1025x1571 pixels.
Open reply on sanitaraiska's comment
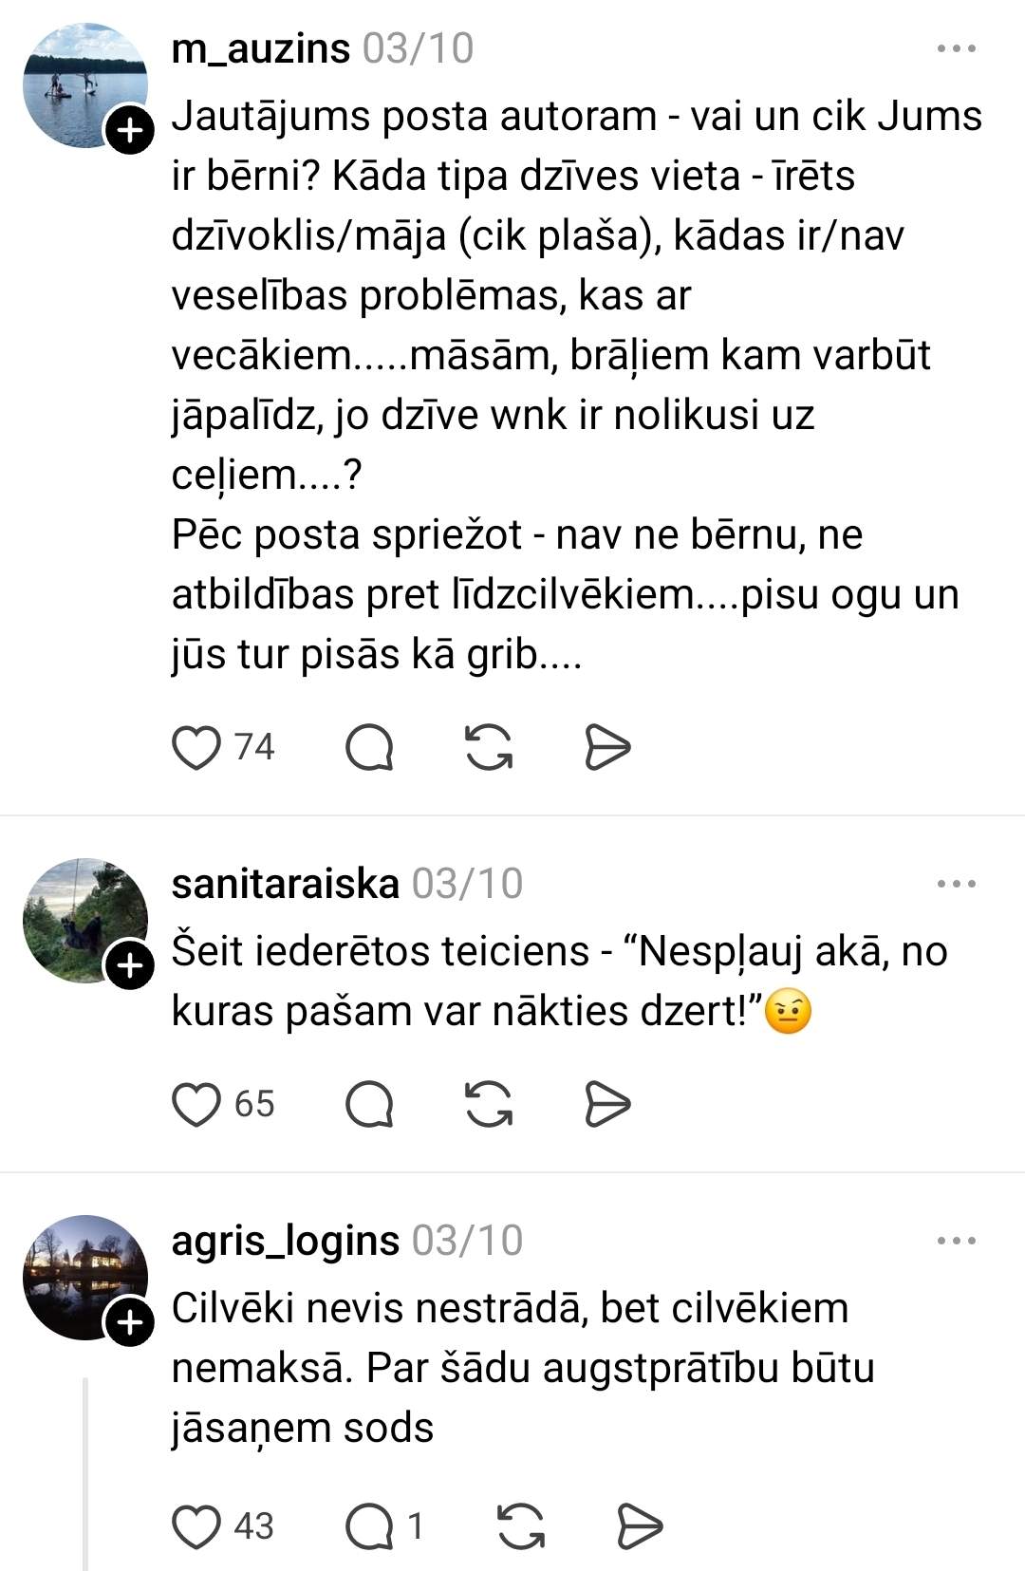coord(369,1104)
